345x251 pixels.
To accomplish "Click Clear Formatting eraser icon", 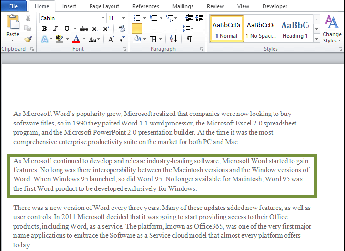I will (121, 29).
